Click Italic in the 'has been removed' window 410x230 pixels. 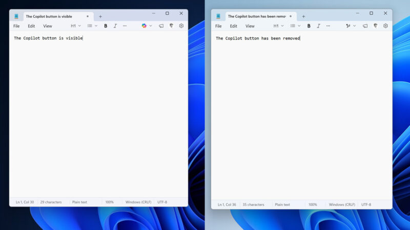(318, 26)
